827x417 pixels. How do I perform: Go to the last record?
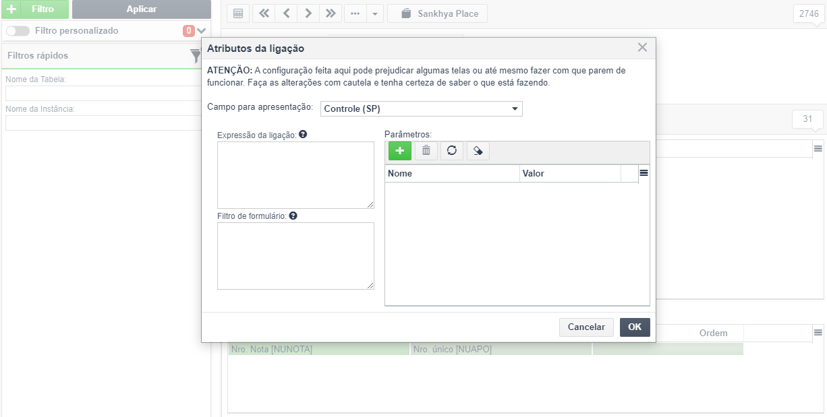[x=331, y=13]
